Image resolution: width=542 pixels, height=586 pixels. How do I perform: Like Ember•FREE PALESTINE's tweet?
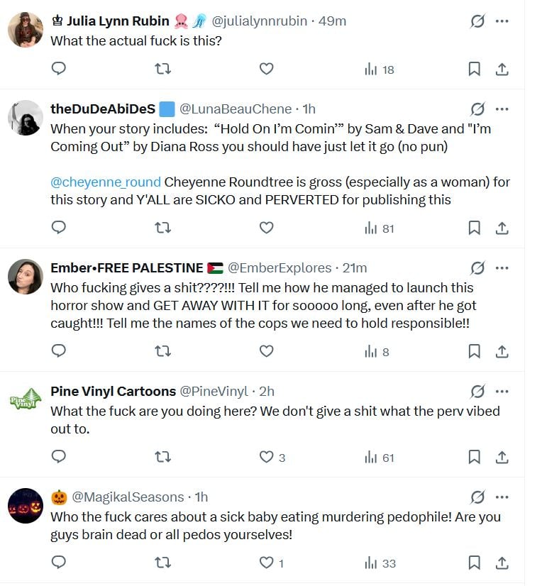[x=266, y=351]
